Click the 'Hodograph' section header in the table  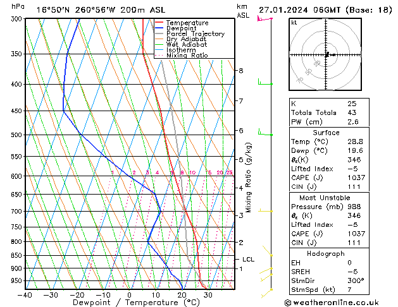click(x=326, y=253)
